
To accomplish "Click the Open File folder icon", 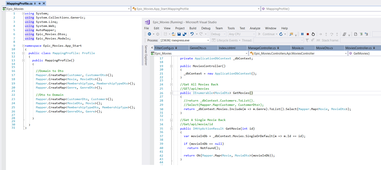I will pos(174,34).
